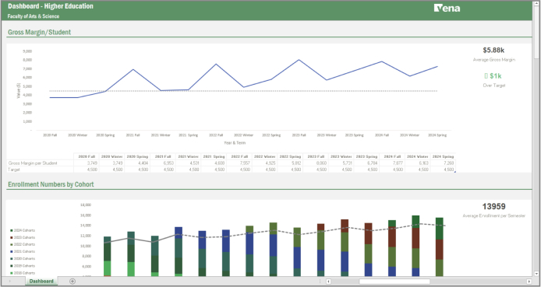Click the Average Enrollment per Semester label
Image resolution: width=541 pixels, height=287 pixels.
click(493, 215)
